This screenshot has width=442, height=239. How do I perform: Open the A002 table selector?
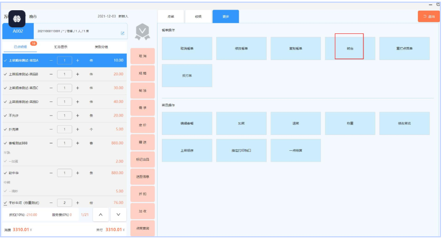18,32
